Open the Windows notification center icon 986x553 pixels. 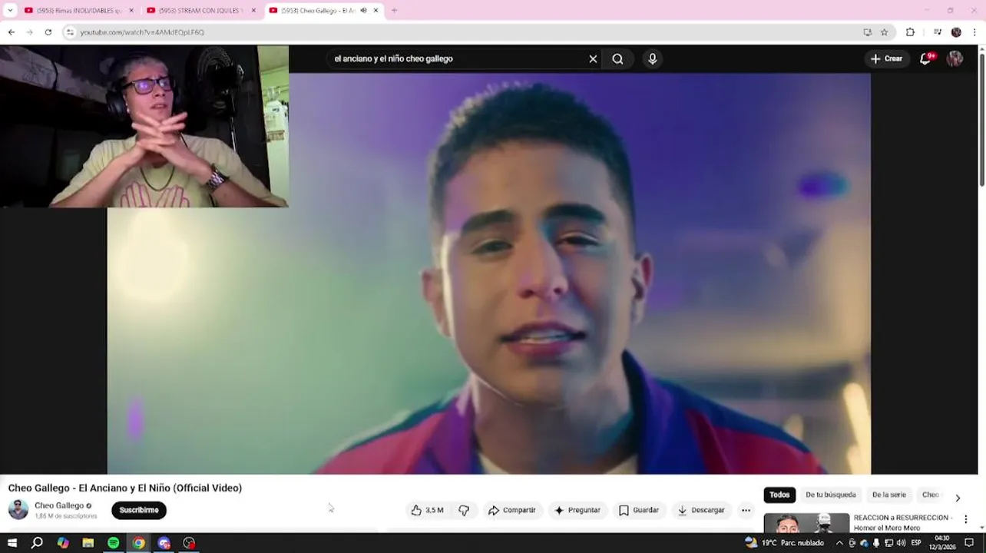tap(969, 543)
